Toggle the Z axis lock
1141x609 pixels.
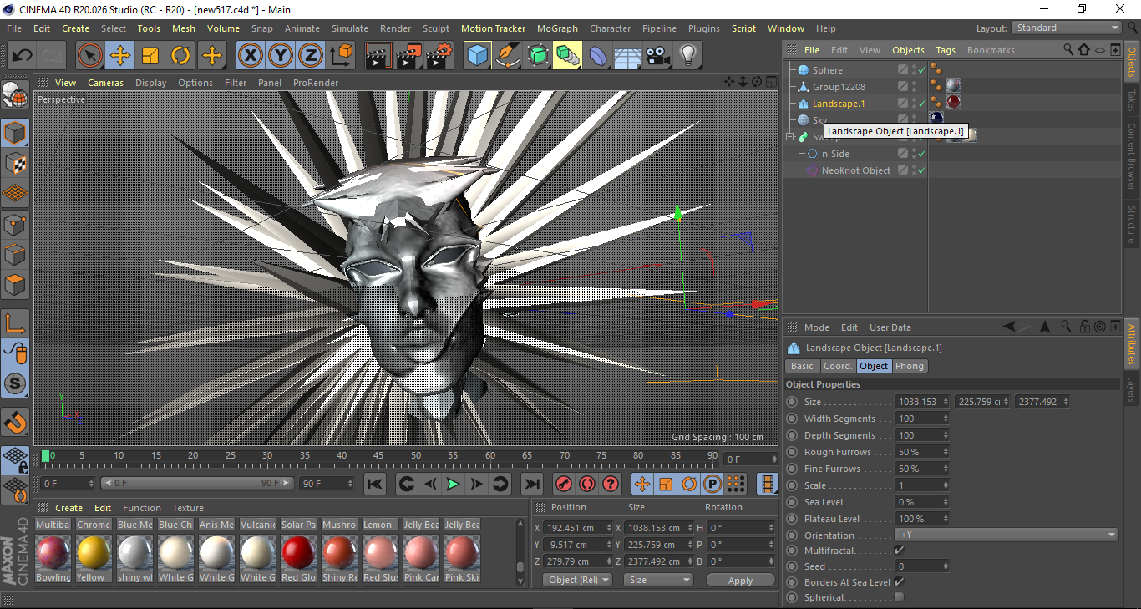click(311, 56)
